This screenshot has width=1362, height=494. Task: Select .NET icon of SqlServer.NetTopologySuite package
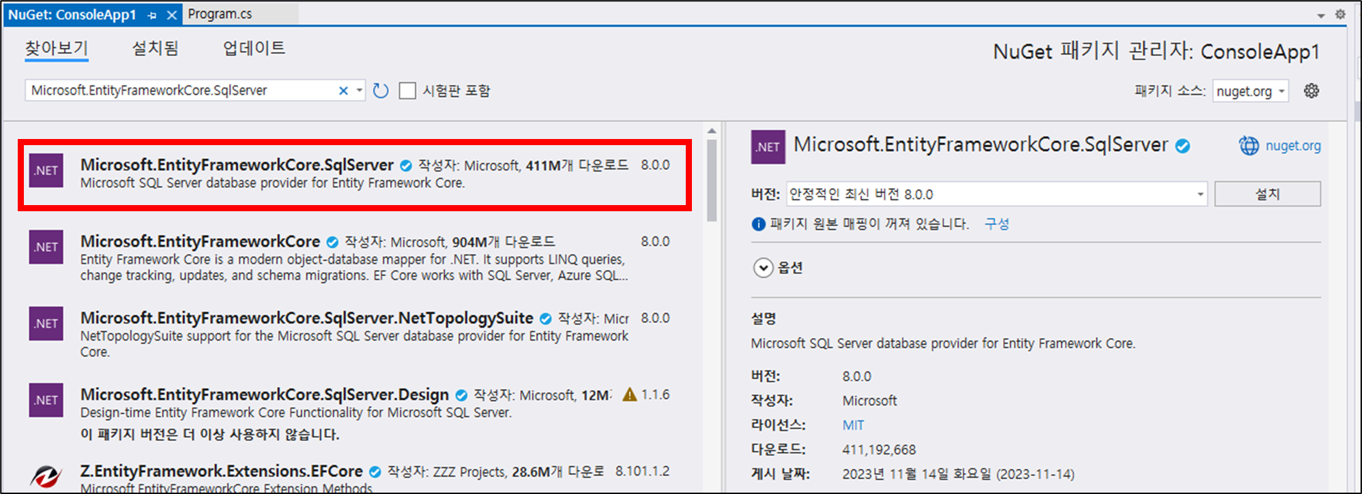[46, 324]
